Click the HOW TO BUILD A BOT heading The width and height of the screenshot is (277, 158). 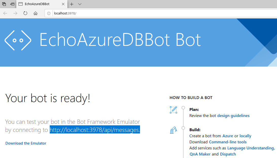[x=191, y=98]
